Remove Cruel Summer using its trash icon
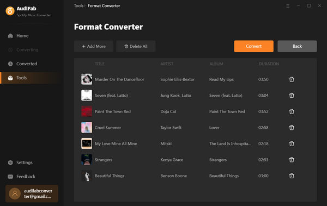 coord(292,128)
